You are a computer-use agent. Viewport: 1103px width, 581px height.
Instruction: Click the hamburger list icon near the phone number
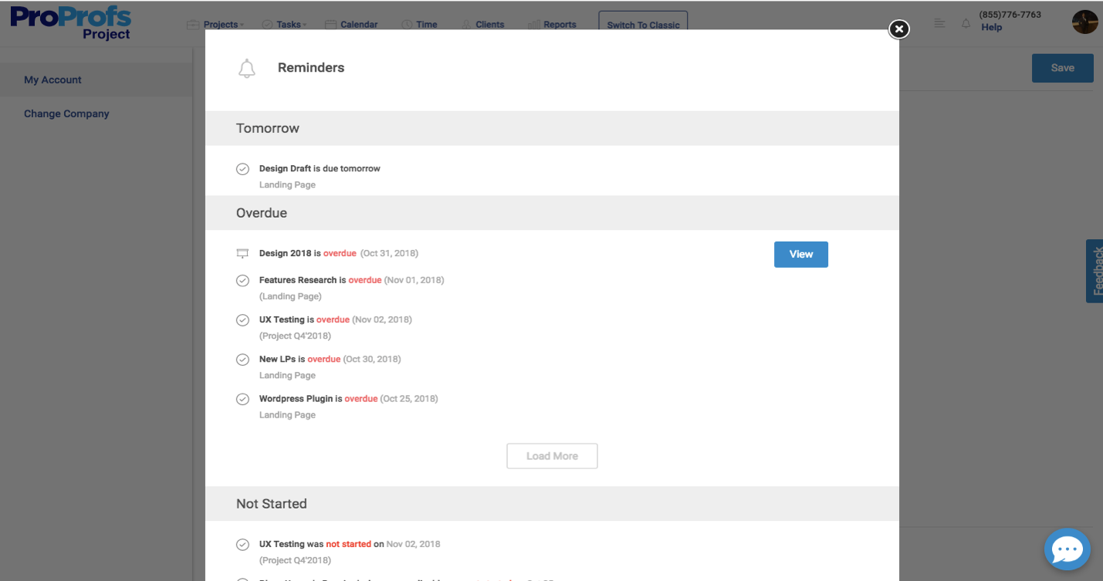939,24
